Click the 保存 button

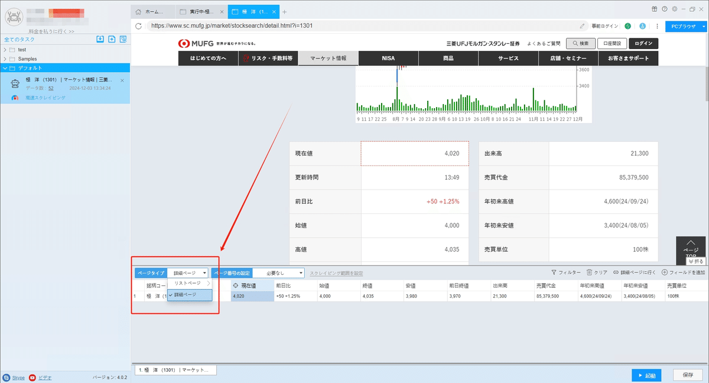tap(688, 375)
